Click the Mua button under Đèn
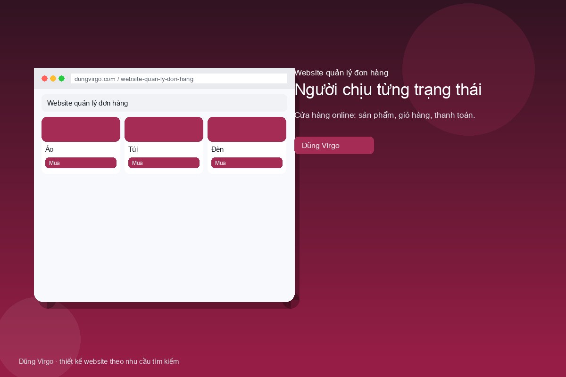Image resolution: width=566 pixels, height=377 pixels. pyautogui.click(x=247, y=163)
